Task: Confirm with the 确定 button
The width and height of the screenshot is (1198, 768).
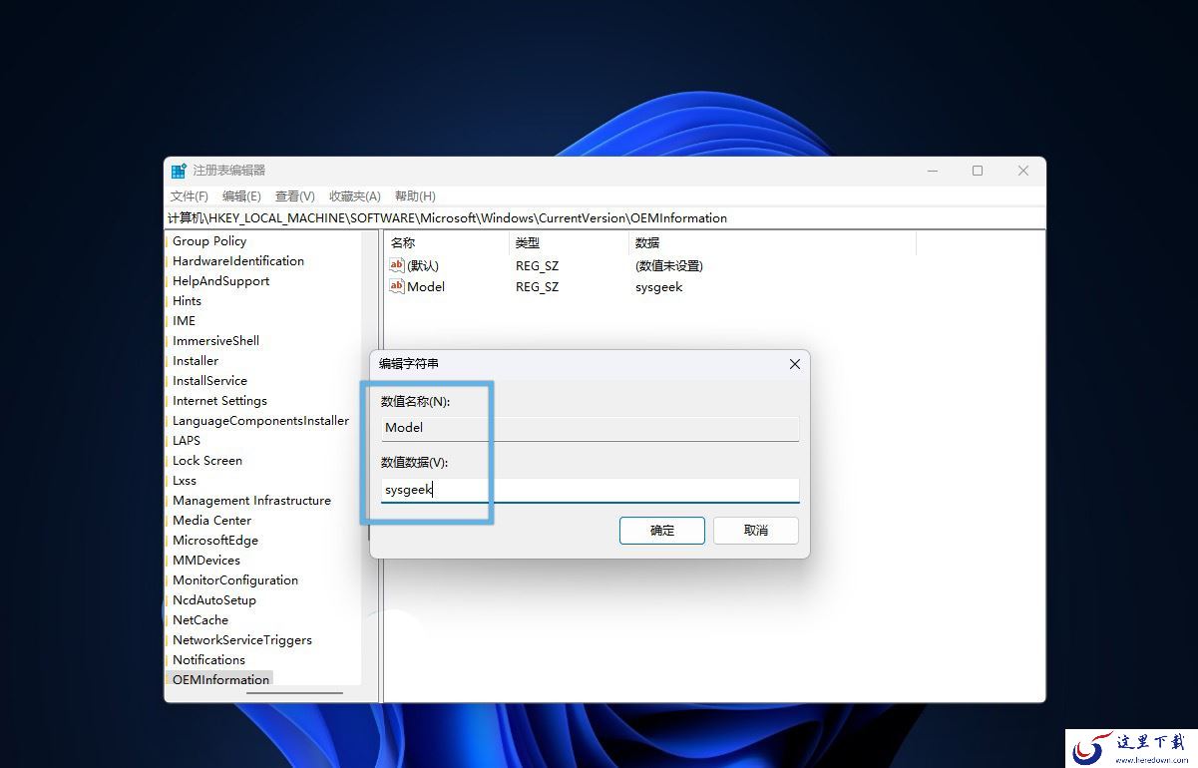Action: pyautogui.click(x=662, y=531)
